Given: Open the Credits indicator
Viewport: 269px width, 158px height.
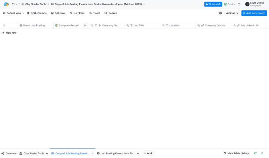Looking at the screenshot, I should coord(229,4).
